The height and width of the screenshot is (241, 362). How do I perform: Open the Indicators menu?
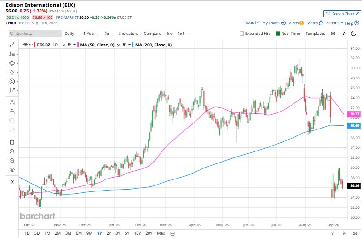coord(129,34)
